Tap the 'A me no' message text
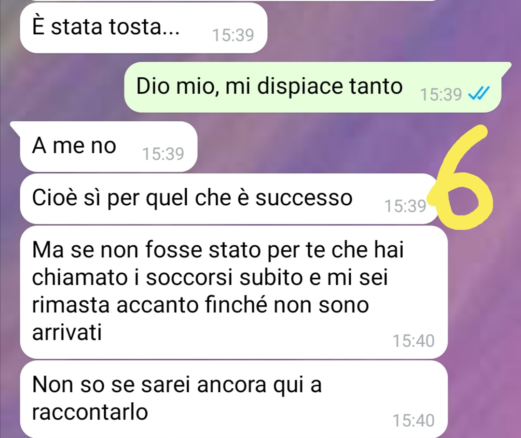This screenshot has width=521, height=438. 74,146
